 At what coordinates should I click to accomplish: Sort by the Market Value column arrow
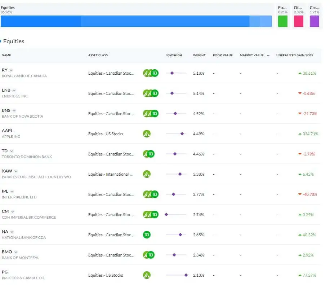coord(268,56)
